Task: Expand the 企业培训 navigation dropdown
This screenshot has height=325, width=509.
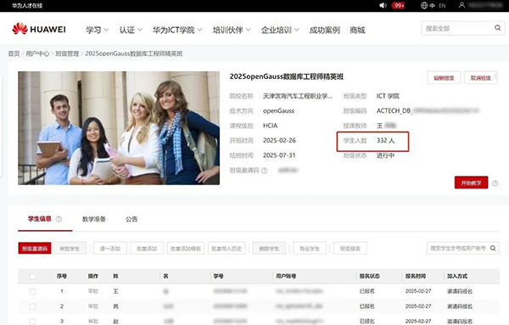Action: (x=280, y=30)
